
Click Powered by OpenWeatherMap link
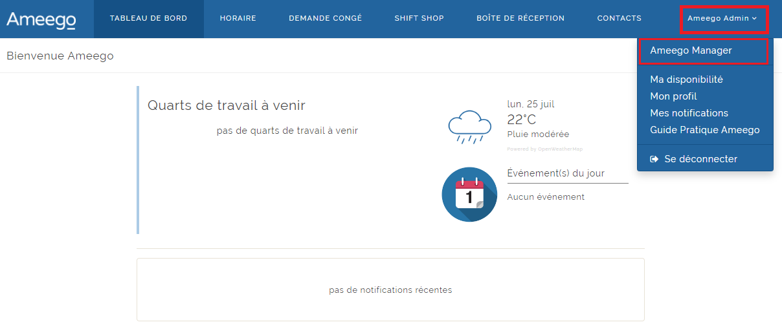tap(544, 149)
